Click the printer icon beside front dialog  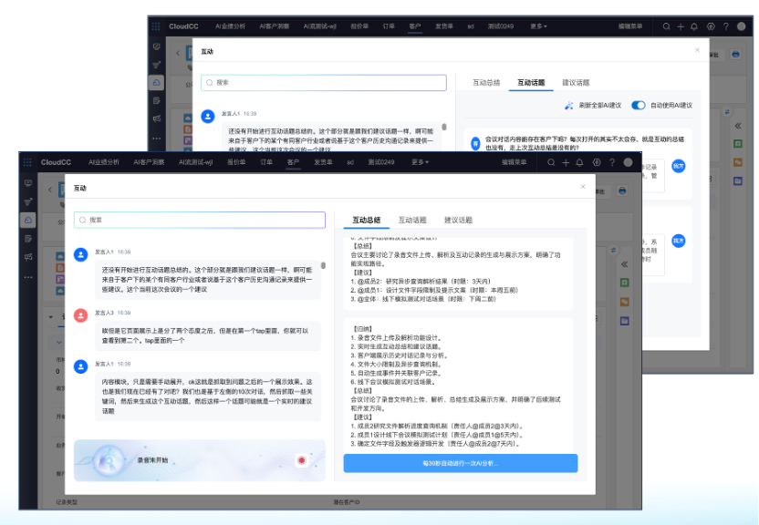tap(622, 191)
